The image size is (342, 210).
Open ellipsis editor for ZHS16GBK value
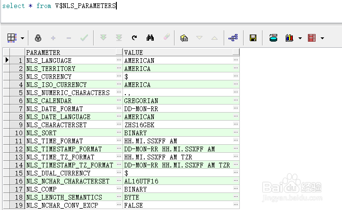pyautogui.click(x=236, y=124)
